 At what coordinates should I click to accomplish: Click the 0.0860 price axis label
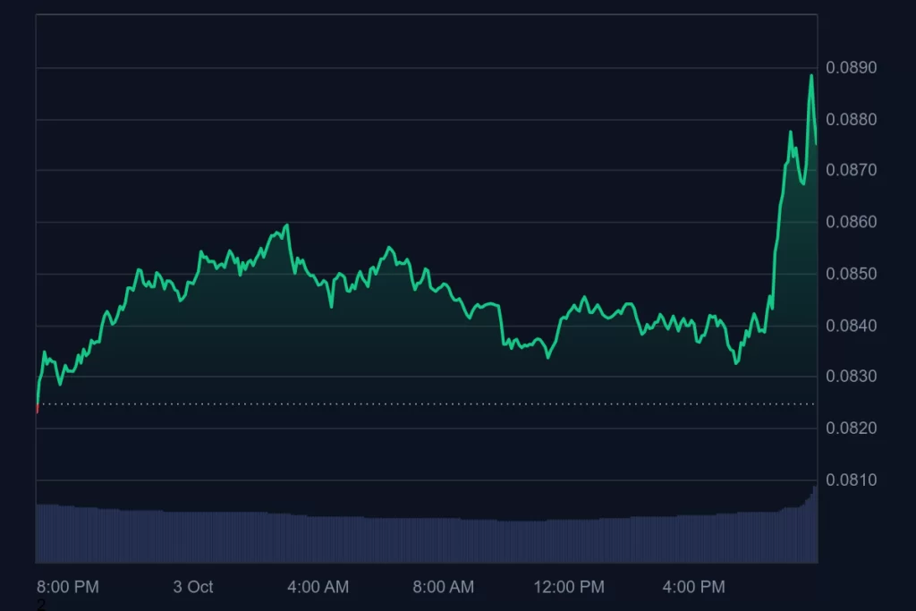tap(851, 222)
